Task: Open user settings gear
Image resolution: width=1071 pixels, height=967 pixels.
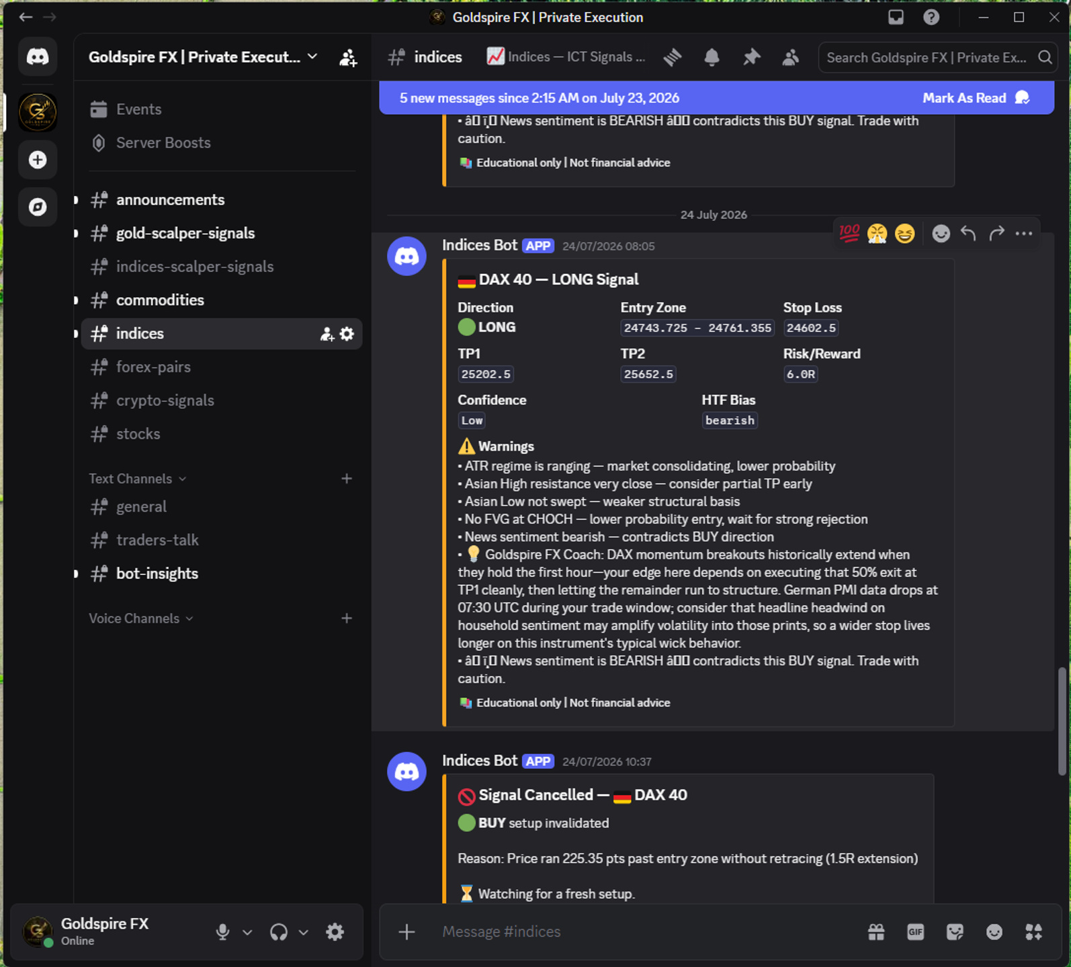Action: (335, 932)
